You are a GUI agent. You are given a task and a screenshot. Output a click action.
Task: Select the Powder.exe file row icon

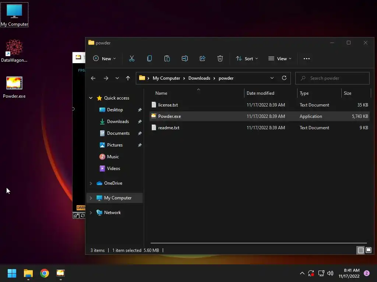point(154,116)
